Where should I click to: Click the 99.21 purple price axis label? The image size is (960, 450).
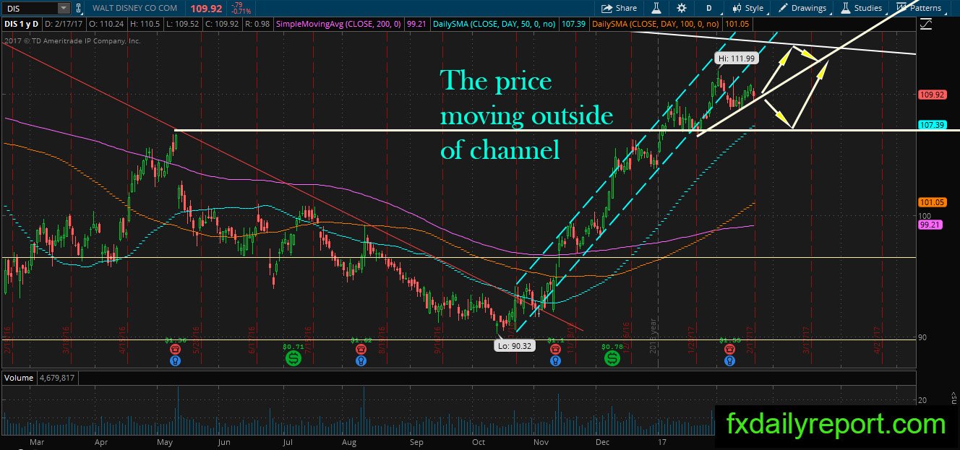click(930, 225)
